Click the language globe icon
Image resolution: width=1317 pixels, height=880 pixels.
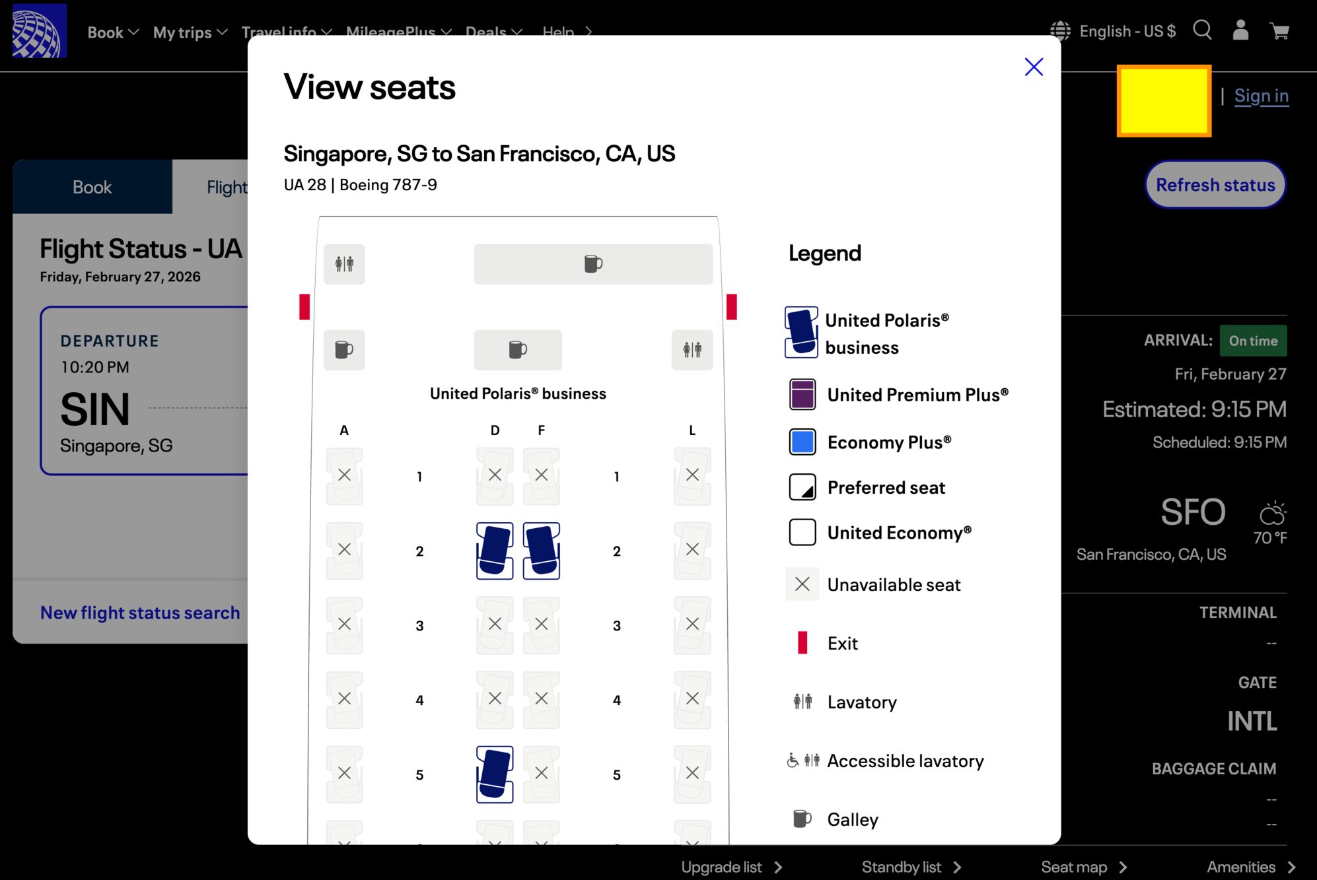coord(1060,31)
